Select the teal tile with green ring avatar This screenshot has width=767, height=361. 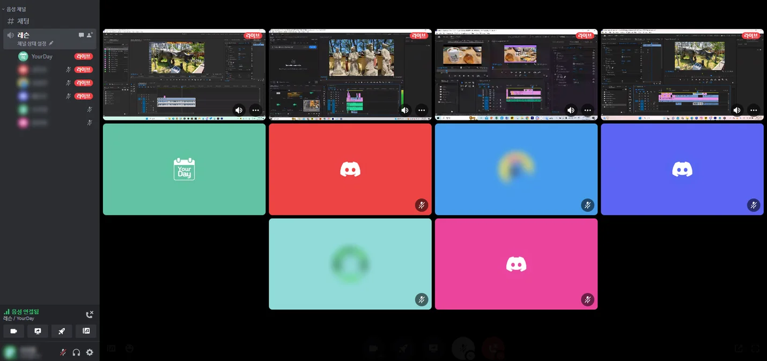(x=350, y=264)
